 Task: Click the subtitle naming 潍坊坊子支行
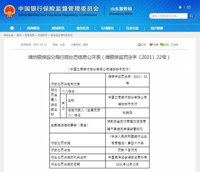99,69
